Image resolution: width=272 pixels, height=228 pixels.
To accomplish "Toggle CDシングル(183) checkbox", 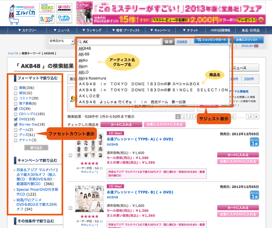I will [x=16, y=114].
